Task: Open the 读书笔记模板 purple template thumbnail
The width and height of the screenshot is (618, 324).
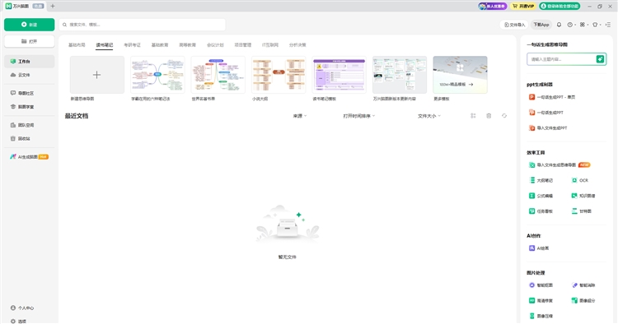Action: 339,75
